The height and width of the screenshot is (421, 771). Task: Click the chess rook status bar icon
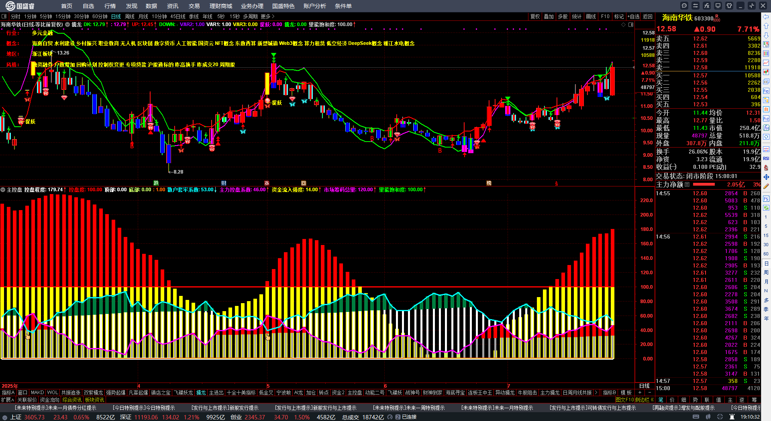pos(732,417)
